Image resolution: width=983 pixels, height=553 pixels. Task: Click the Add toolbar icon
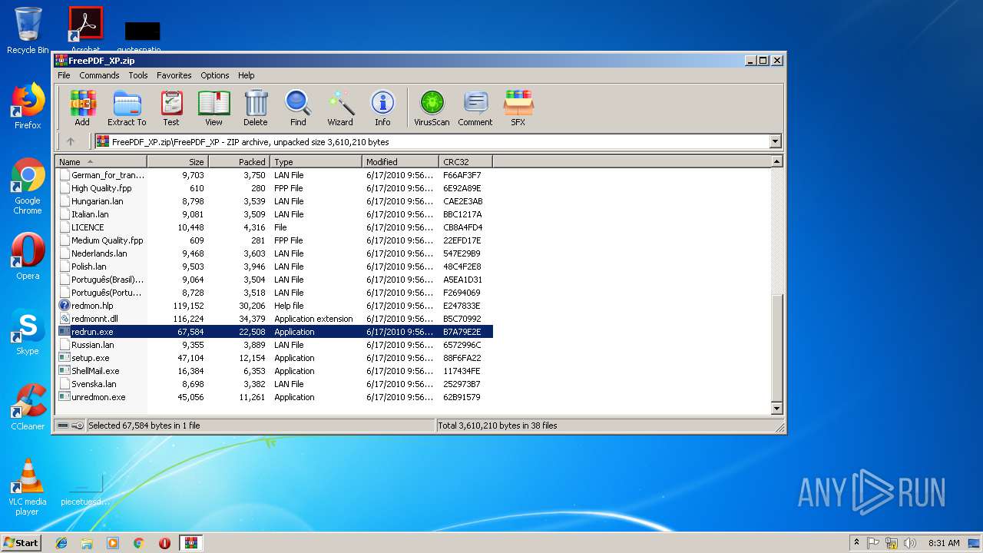click(x=82, y=108)
